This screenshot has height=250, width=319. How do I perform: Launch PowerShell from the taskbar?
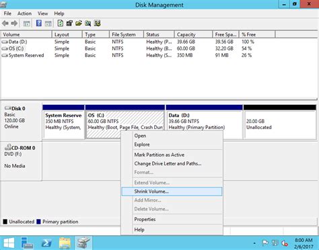(46, 243)
